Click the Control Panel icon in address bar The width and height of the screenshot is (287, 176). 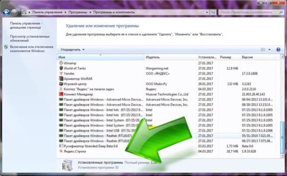(x=24, y=12)
